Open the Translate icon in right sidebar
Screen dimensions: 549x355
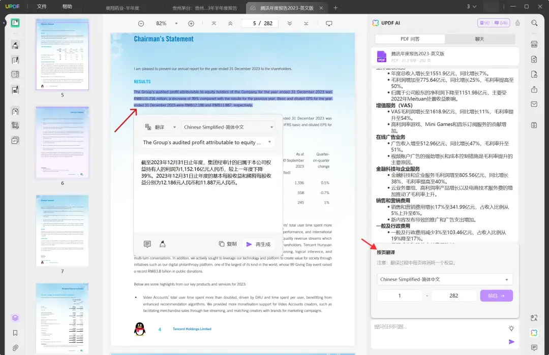point(534,317)
